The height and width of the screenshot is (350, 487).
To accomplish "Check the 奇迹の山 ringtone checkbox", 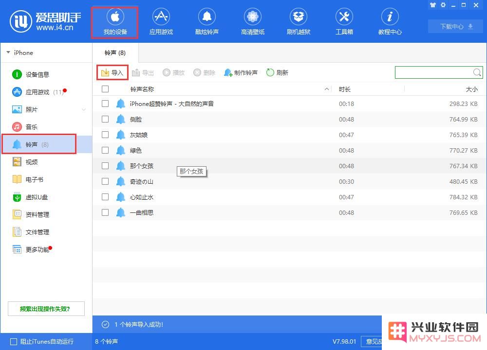I will (105, 181).
